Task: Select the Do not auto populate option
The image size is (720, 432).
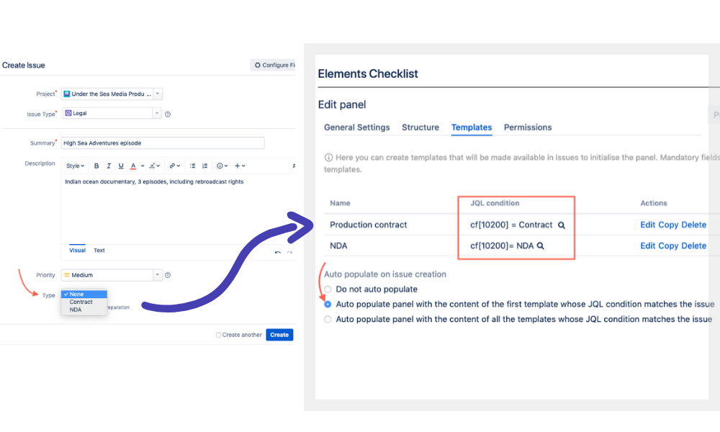Action: [328, 289]
